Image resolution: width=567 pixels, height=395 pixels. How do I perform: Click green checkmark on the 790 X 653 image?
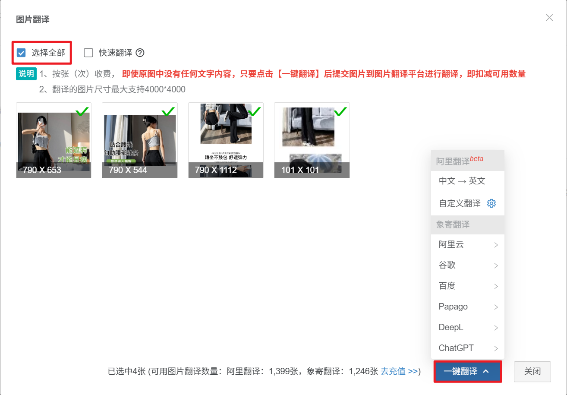(x=82, y=112)
